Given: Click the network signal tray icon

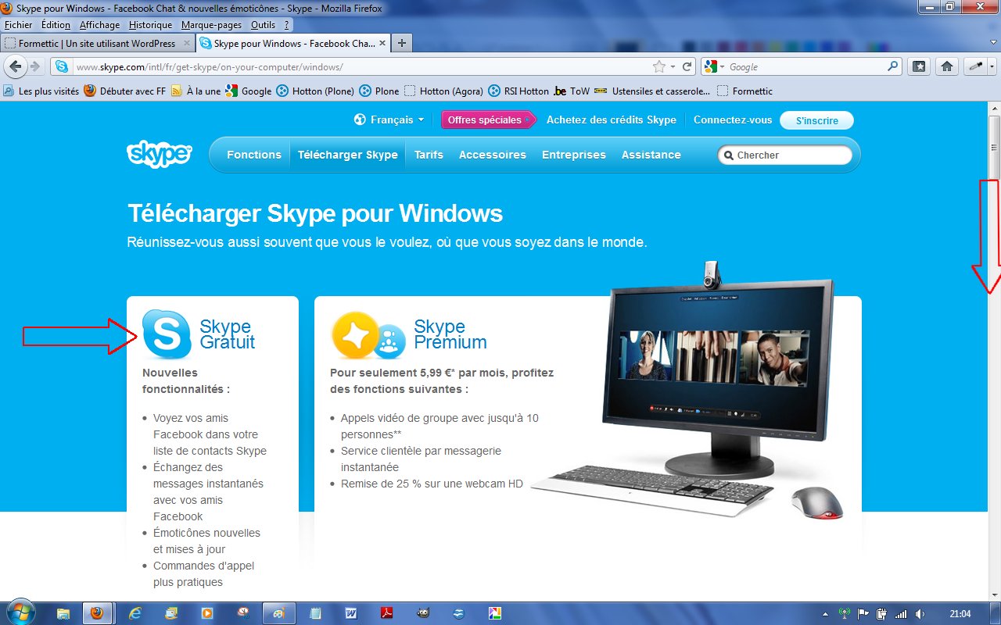Looking at the screenshot, I should [x=901, y=613].
